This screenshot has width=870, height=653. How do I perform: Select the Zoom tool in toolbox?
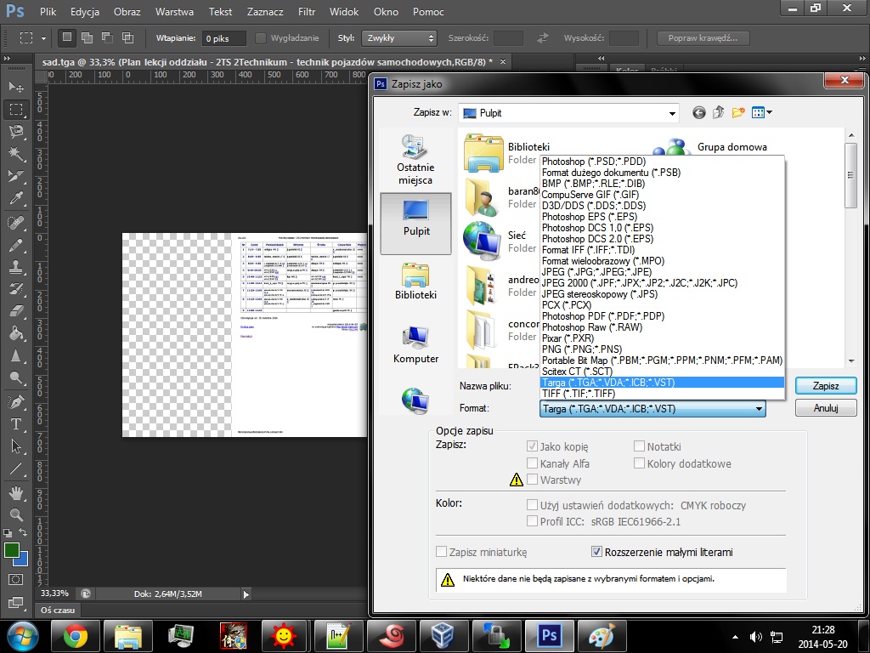pos(16,514)
